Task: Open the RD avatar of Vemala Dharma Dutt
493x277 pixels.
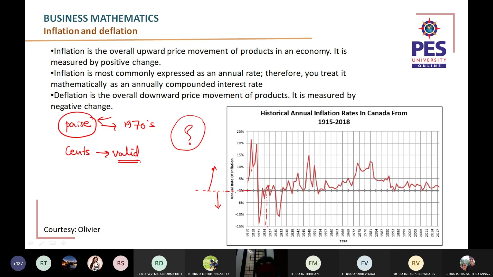Action: pyautogui.click(x=159, y=263)
